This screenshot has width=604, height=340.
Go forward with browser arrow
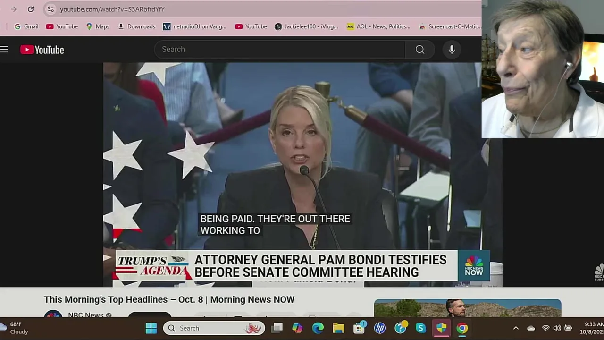(14, 9)
